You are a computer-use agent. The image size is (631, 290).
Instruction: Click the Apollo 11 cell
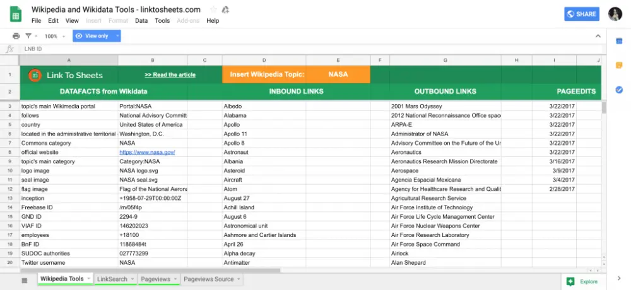pos(264,134)
